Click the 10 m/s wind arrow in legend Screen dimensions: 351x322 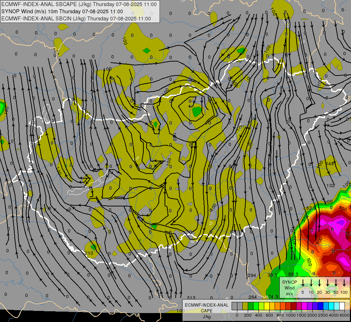311,283
